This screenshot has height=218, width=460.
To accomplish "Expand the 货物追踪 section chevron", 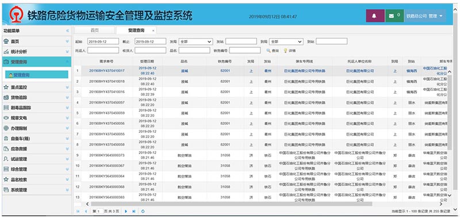I will coord(67,97).
